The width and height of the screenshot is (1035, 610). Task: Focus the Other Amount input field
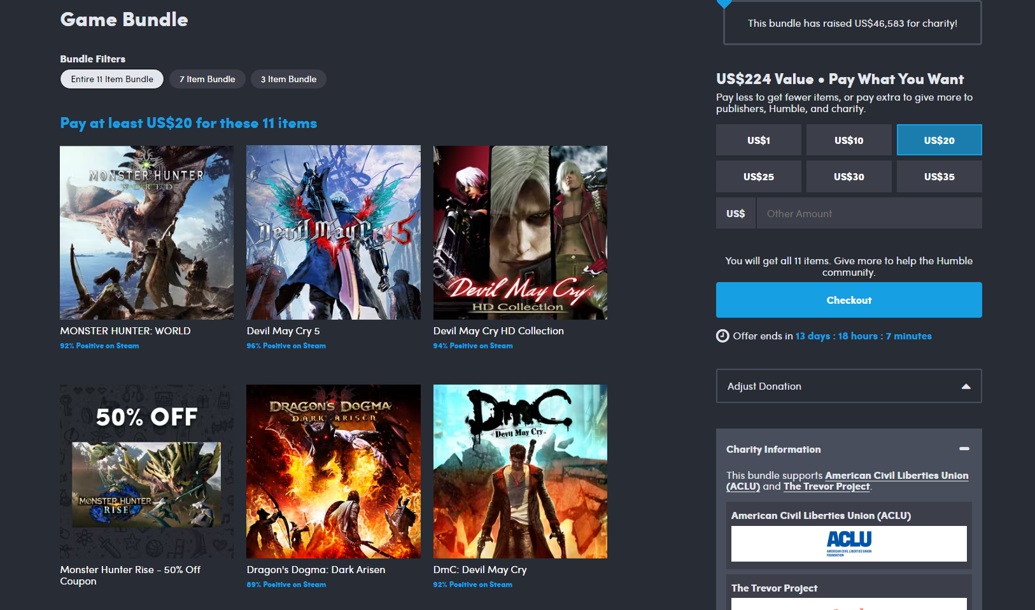(869, 213)
